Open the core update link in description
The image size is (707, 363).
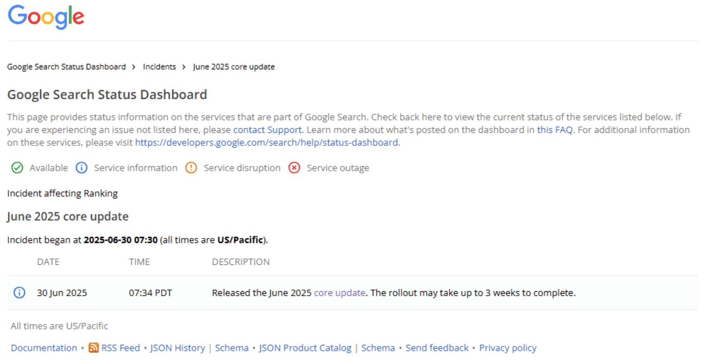[x=339, y=293]
